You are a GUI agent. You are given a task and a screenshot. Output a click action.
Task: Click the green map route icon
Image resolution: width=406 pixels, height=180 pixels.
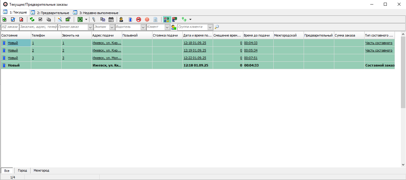coord(184,19)
